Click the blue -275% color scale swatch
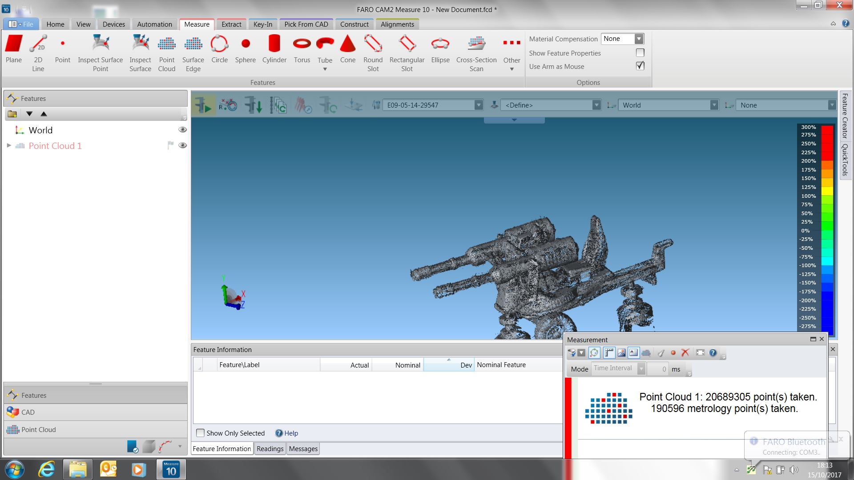This screenshot has width=854, height=480. [x=827, y=326]
